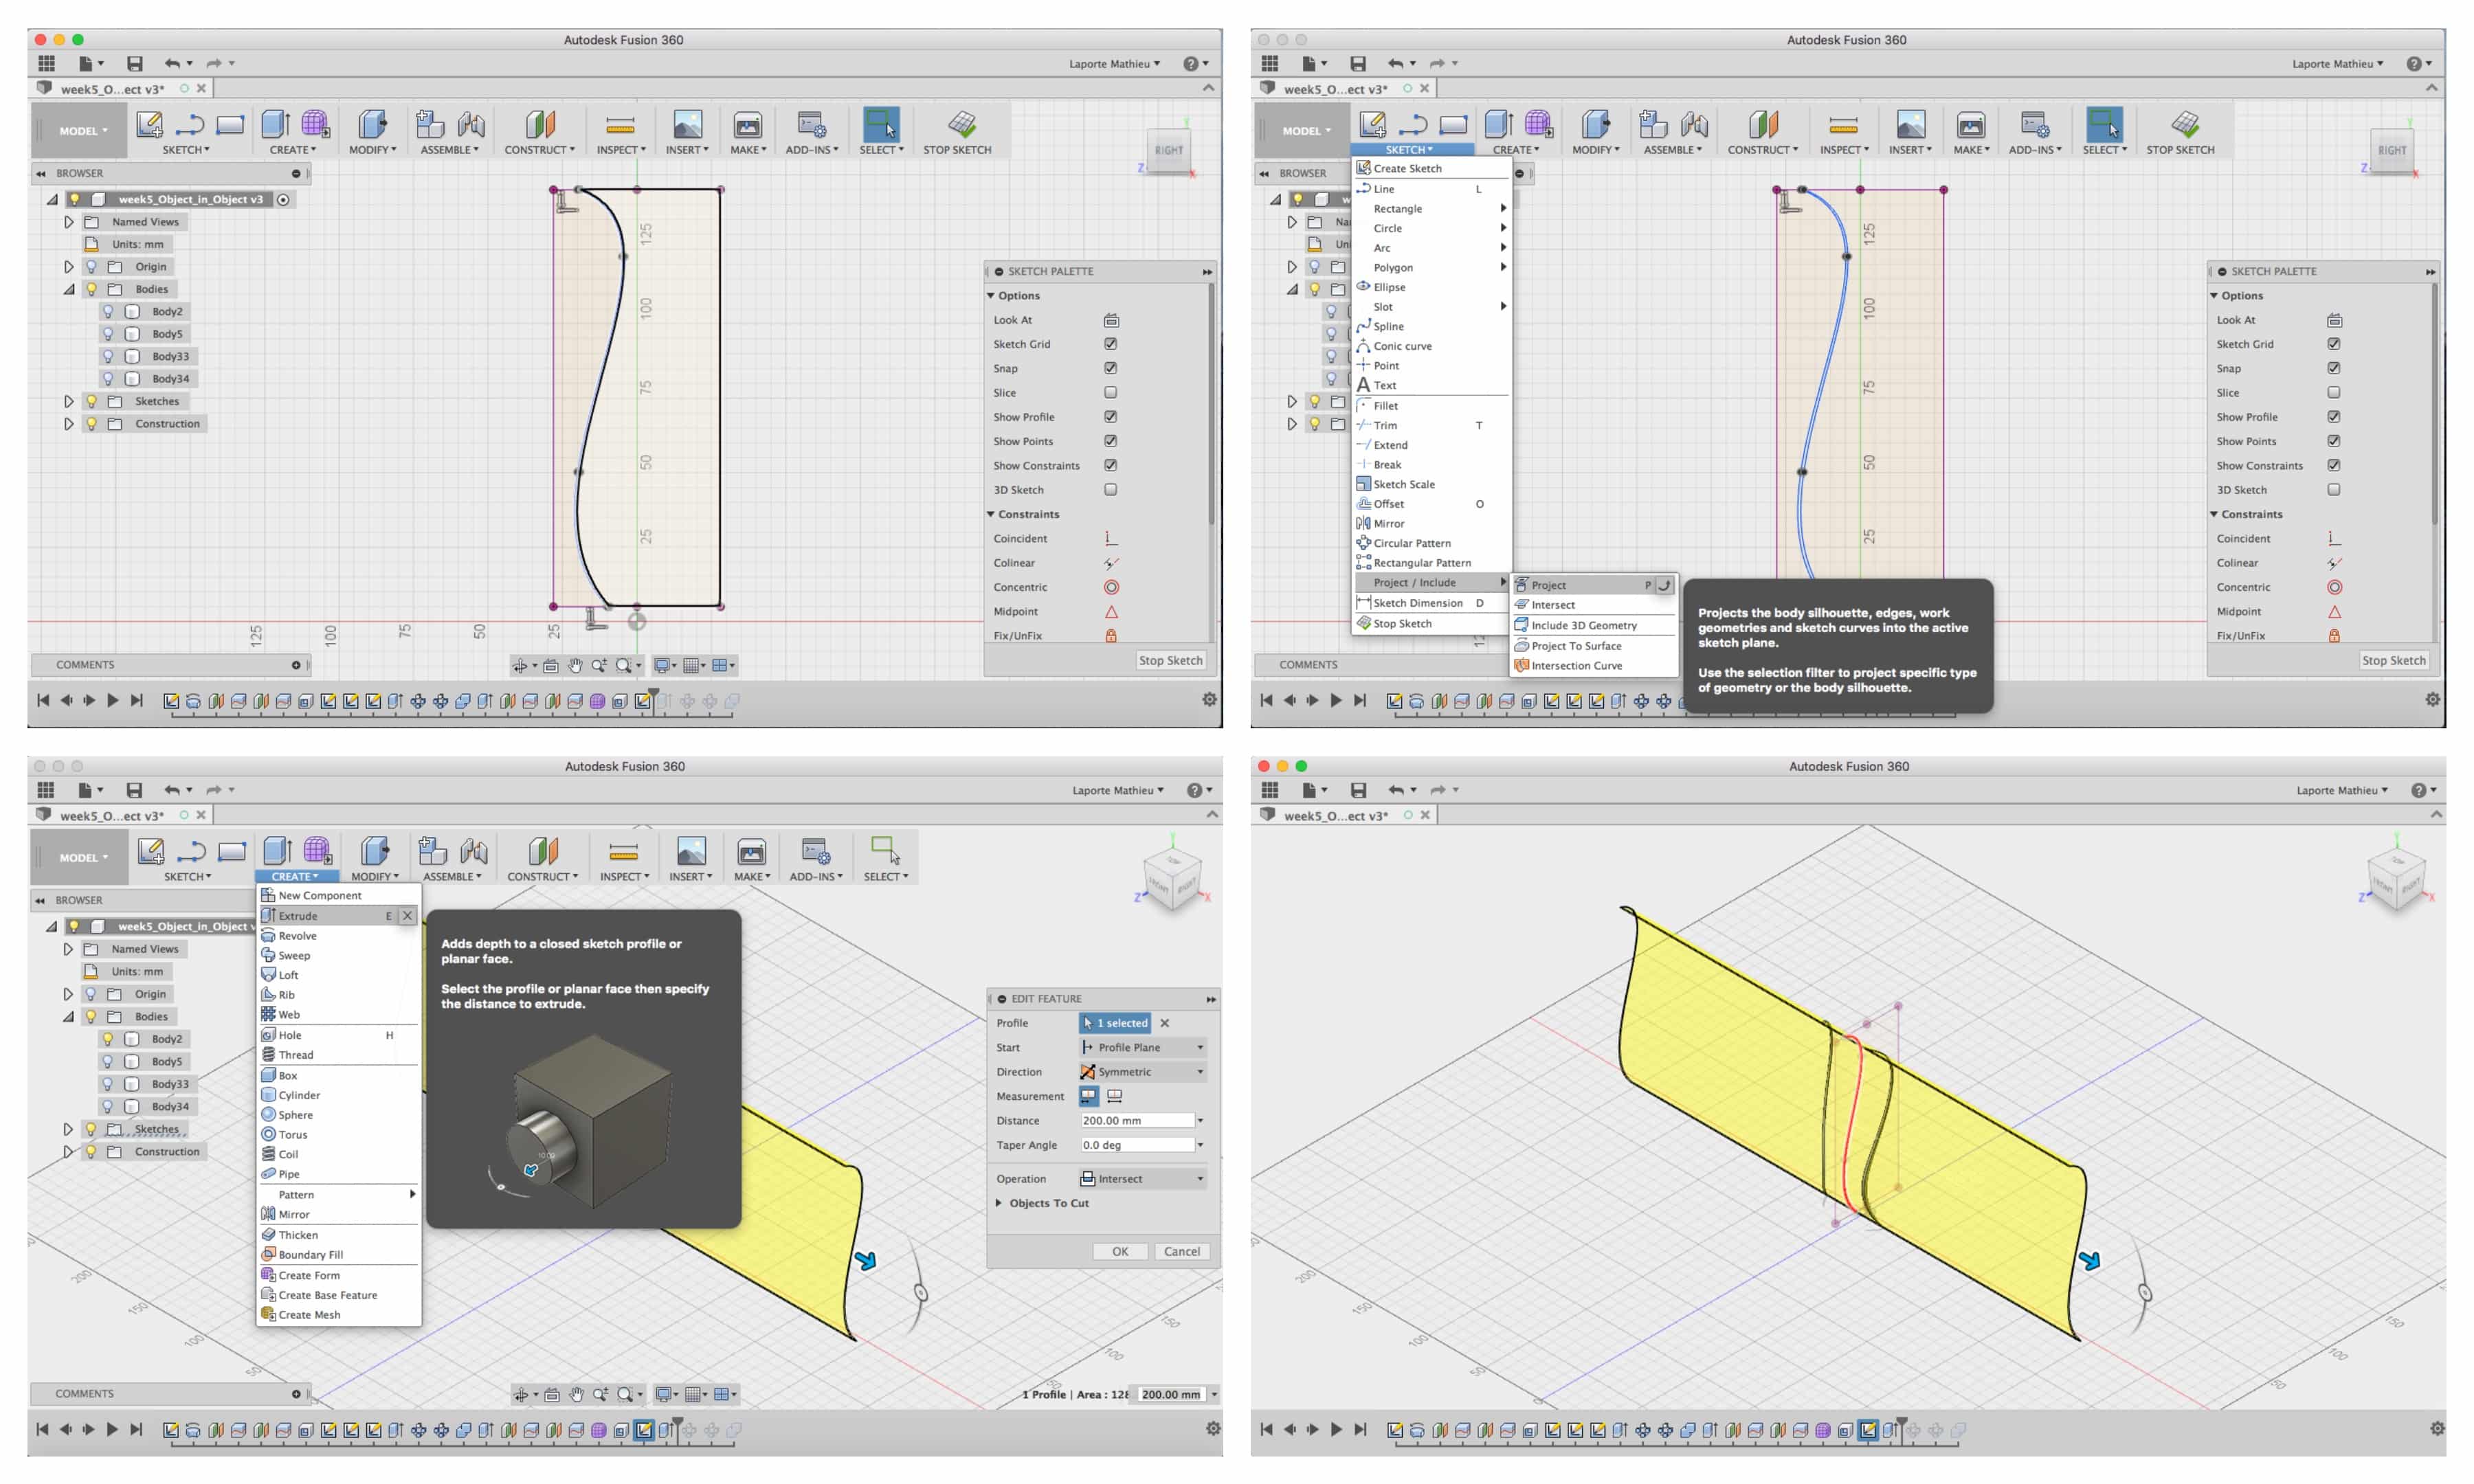
Task: Apply Concentric constraint in top-left Sketch Palette
Action: point(1111,587)
